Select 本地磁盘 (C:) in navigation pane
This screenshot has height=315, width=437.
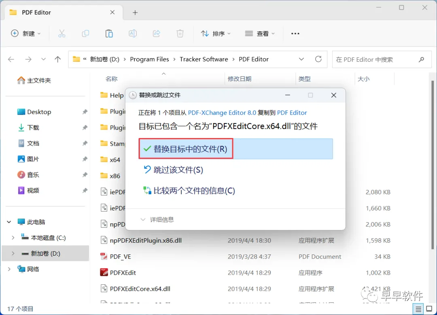coord(43,237)
